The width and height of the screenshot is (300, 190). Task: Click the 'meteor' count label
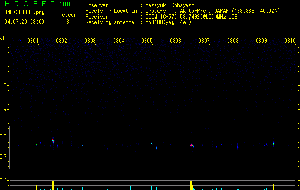pos(68,15)
